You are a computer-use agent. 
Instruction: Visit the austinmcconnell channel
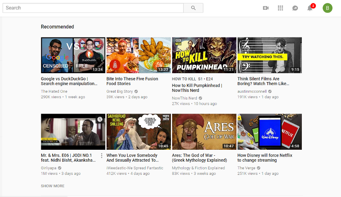(x=252, y=91)
